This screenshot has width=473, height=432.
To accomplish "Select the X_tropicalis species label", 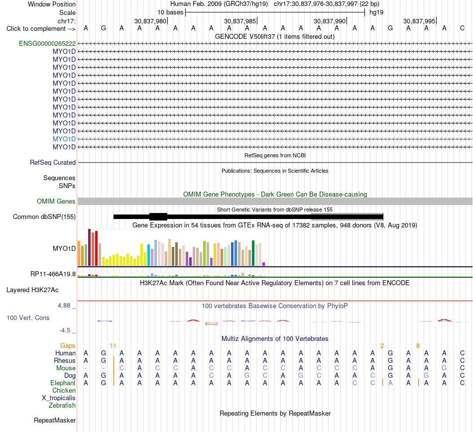I will pyautogui.click(x=59, y=398).
